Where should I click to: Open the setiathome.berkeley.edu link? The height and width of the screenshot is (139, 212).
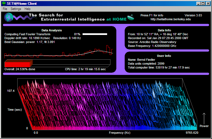[171, 19]
